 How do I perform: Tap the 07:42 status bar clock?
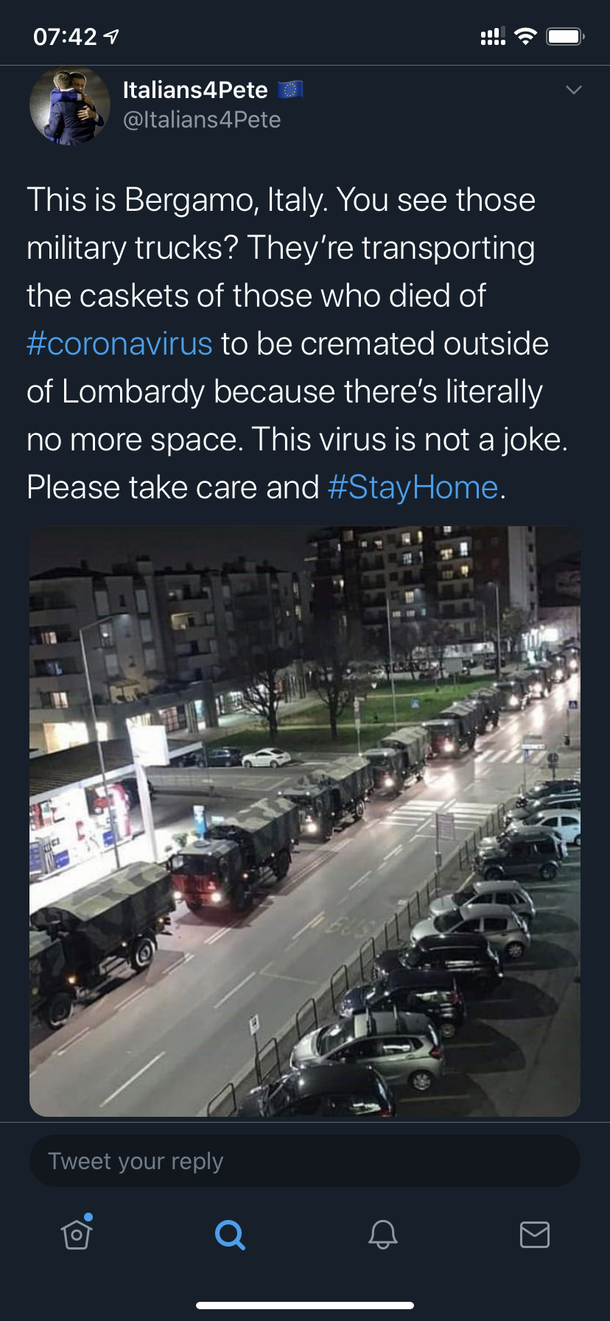(65, 36)
